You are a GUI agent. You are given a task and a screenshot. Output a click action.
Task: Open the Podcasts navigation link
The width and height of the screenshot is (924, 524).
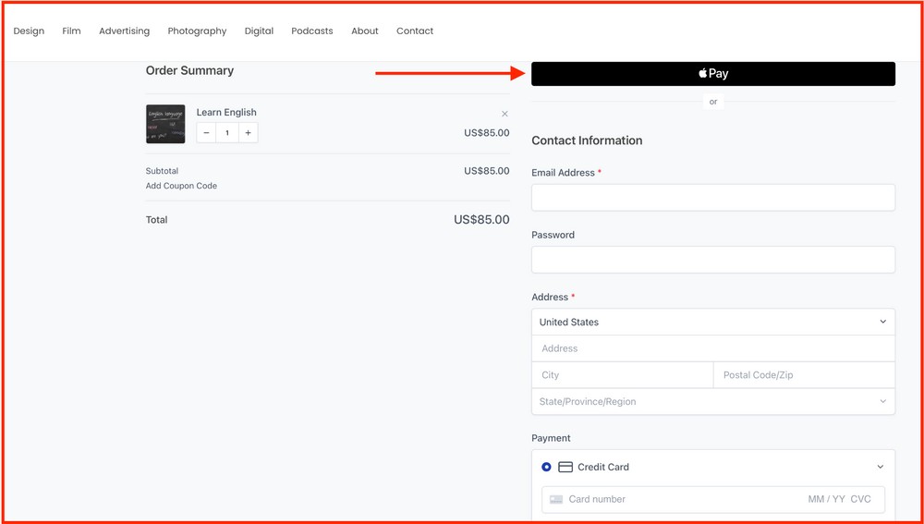coord(311,31)
